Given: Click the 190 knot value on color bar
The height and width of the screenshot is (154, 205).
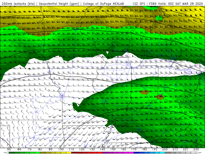Looking at the screenshot, I should pyautogui.click(x=155, y=149).
